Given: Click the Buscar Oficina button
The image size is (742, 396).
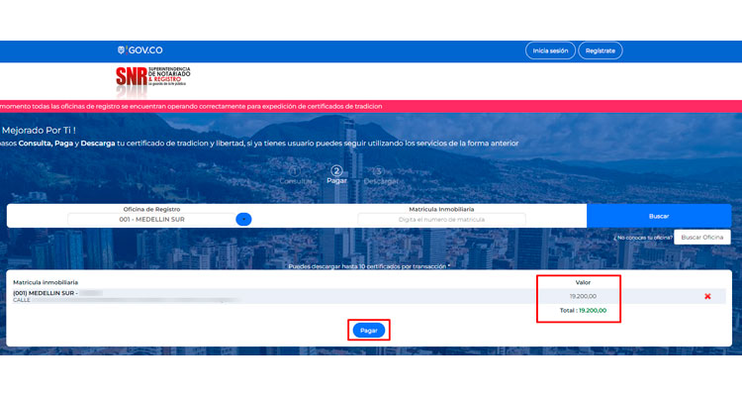Looking at the screenshot, I should [703, 238].
